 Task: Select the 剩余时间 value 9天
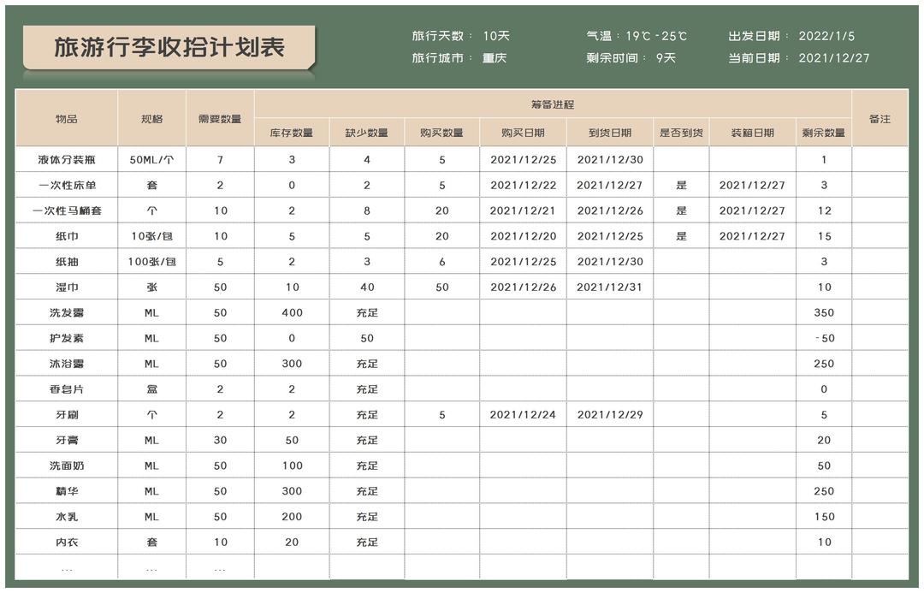pos(666,58)
